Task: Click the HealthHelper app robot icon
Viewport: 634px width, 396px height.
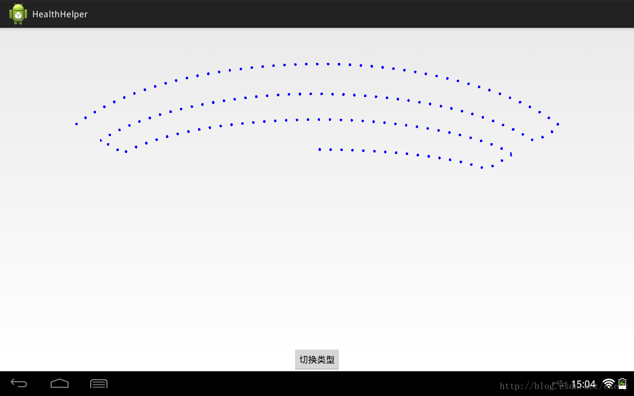Action: click(x=18, y=14)
